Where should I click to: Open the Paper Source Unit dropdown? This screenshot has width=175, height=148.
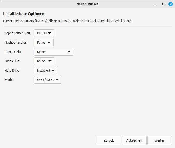[x=44, y=33]
